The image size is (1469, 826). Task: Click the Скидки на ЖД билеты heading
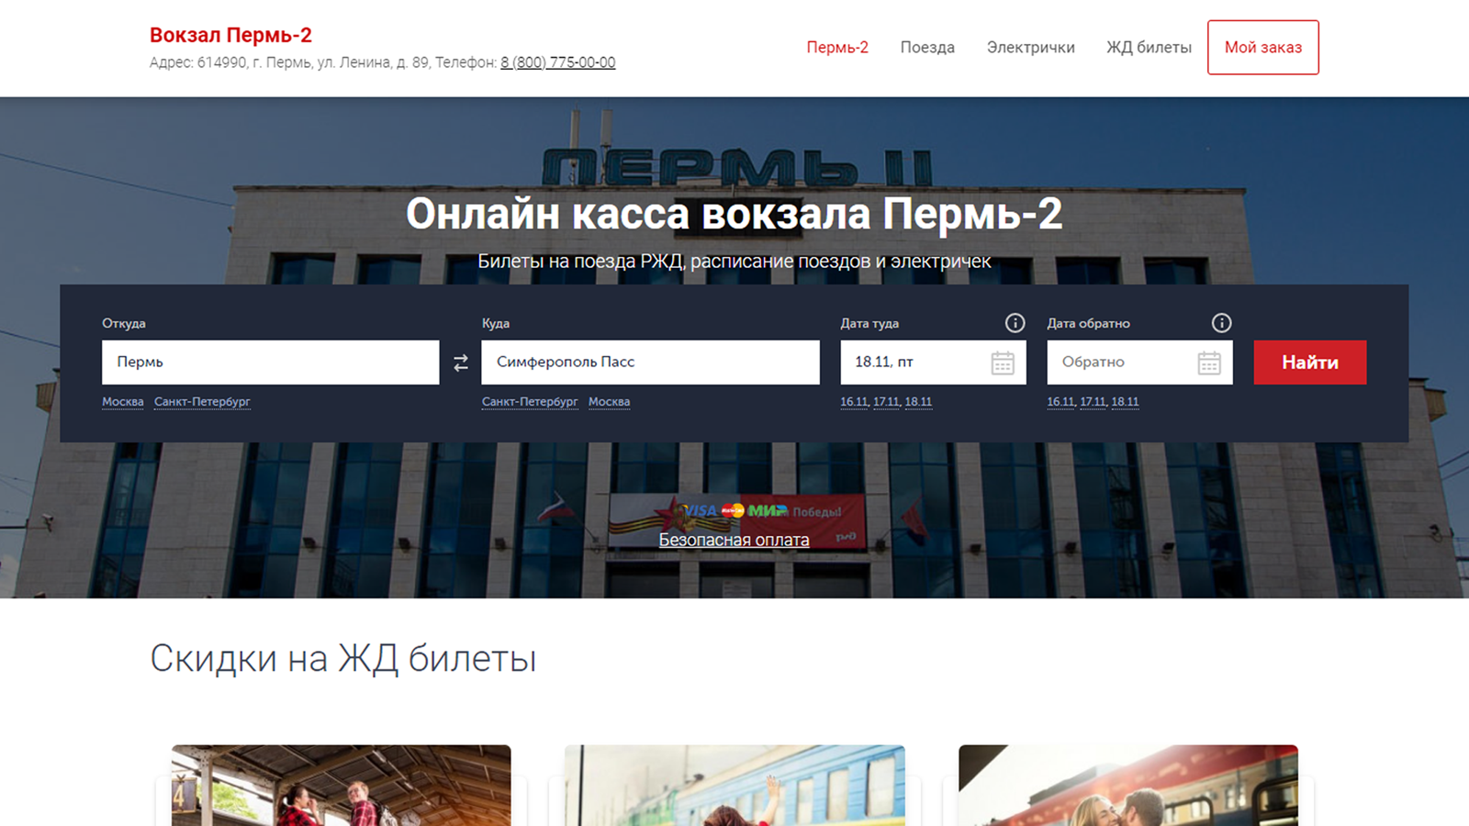click(x=343, y=659)
